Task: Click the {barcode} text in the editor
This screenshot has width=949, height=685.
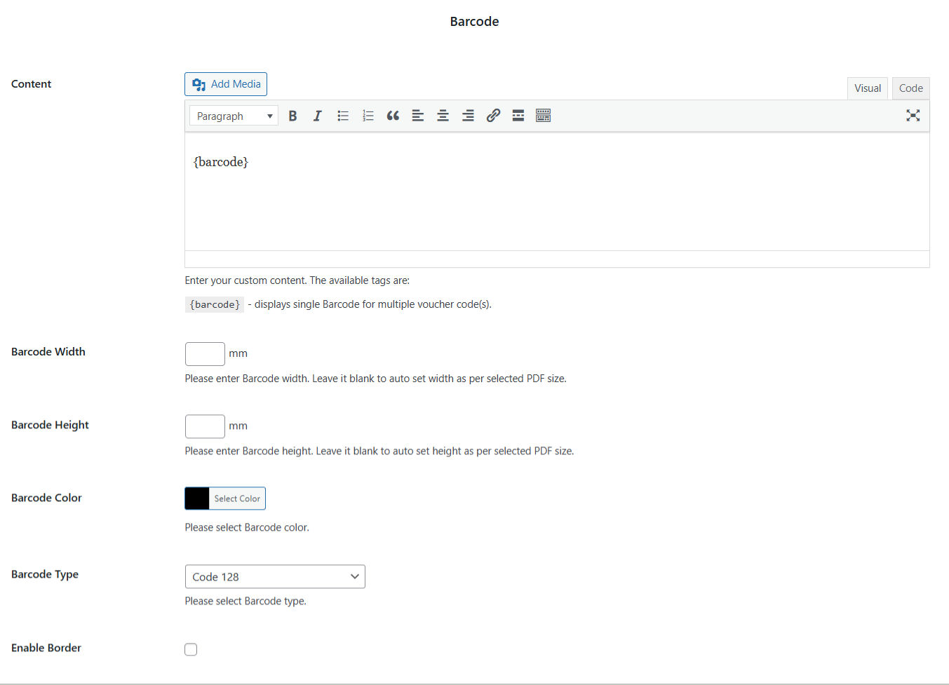Action: point(221,162)
